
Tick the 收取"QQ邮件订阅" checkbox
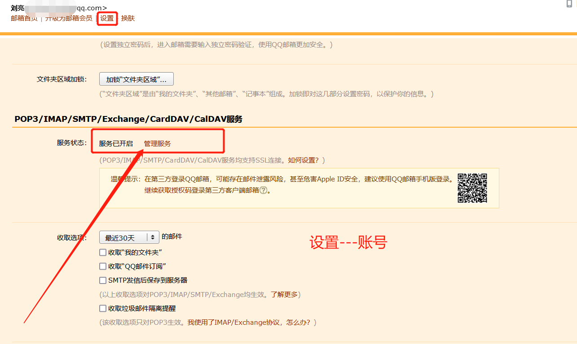[103, 267]
